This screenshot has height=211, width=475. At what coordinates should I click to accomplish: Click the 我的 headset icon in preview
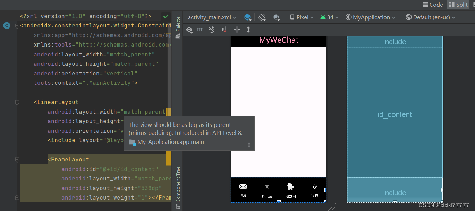tap(314, 187)
